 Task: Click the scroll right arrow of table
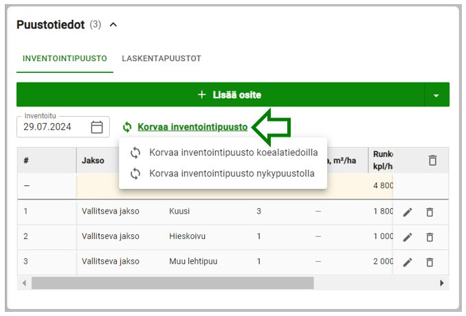pos(442,283)
